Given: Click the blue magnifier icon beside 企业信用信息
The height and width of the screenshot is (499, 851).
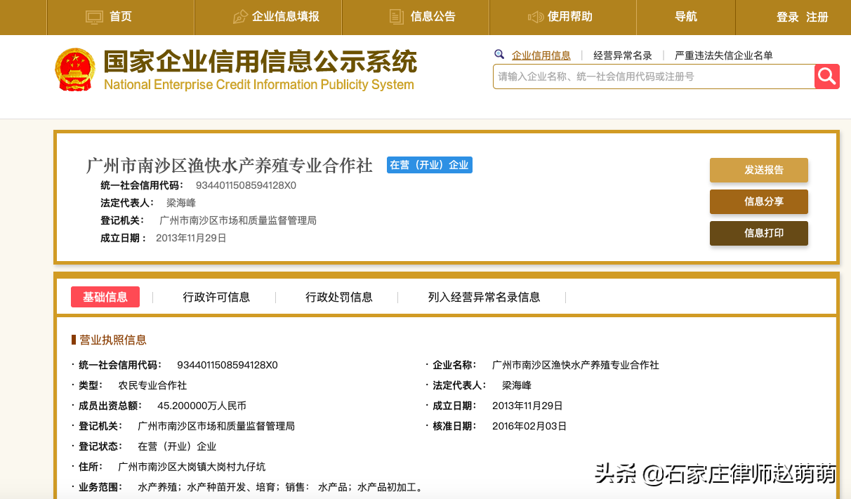Looking at the screenshot, I should coord(499,54).
